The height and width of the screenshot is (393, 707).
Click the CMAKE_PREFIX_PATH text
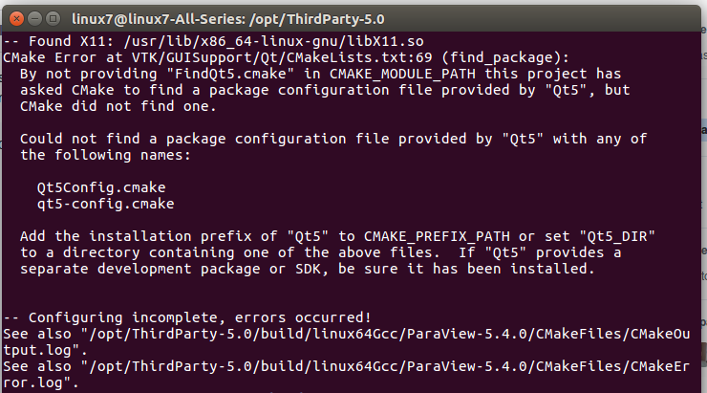pyautogui.click(x=437, y=236)
